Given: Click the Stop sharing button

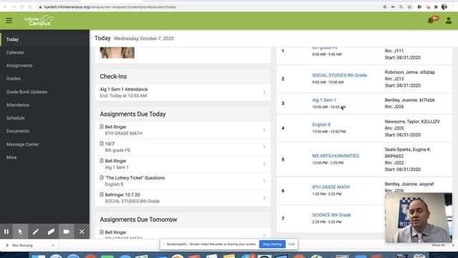Looking at the screenshot, I should pos(272,244).
